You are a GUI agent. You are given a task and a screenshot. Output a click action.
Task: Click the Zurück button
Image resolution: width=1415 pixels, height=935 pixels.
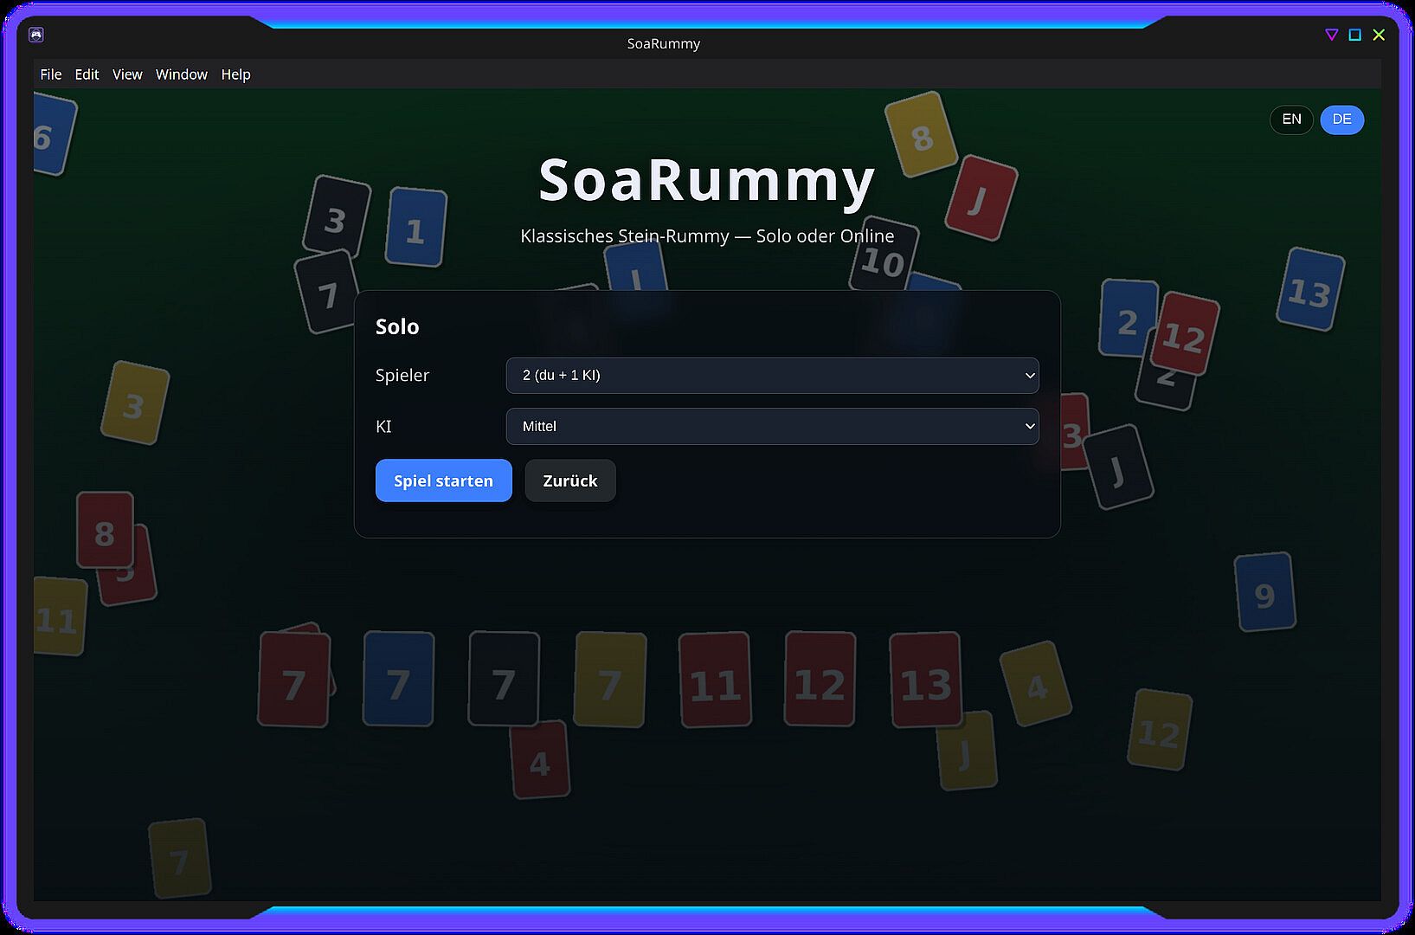(x=570, y=480)
